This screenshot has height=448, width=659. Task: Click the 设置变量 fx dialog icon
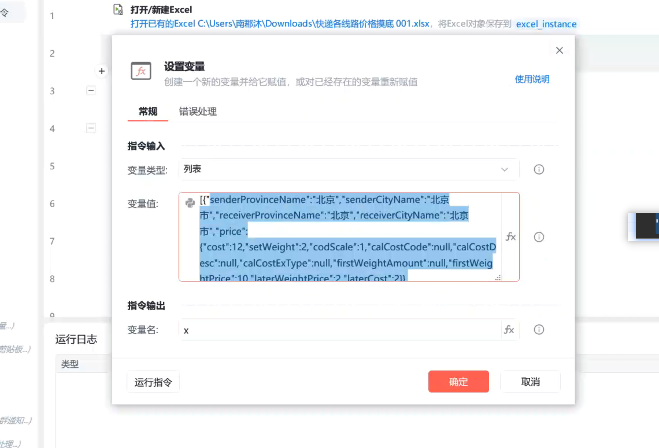pos(141,71)
